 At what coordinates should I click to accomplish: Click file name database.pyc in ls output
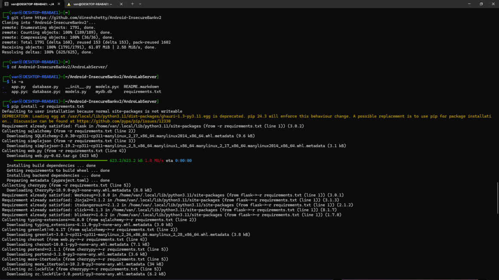point(46,91)
